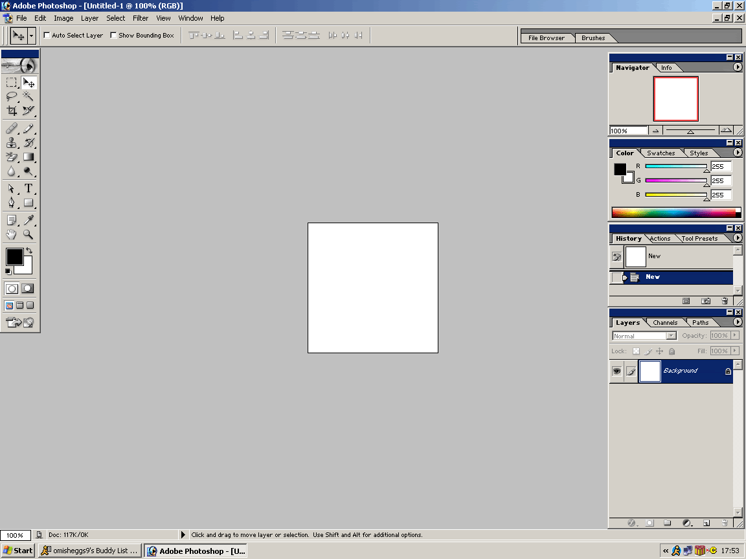The width and height of the screenshot is (746, 559).
Task: Switch to Quick Mask mode
Action: pyautogui.click(x=28, y=288)
